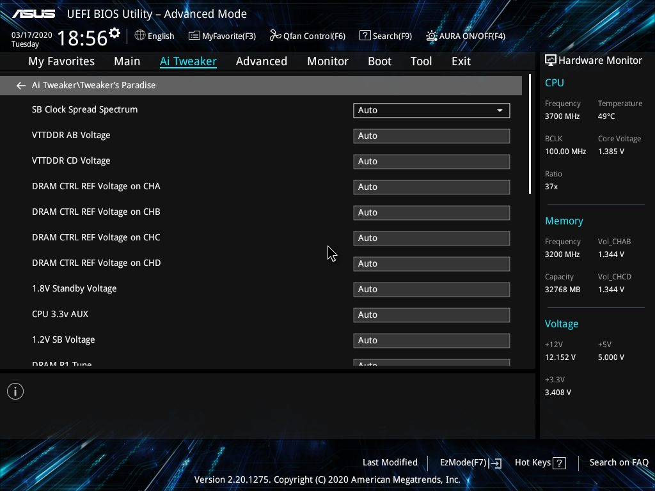Image resolution: width=655 pixels, height=491 pixels.
Task: Click the info icon in help panel
Action: [15, 391]
